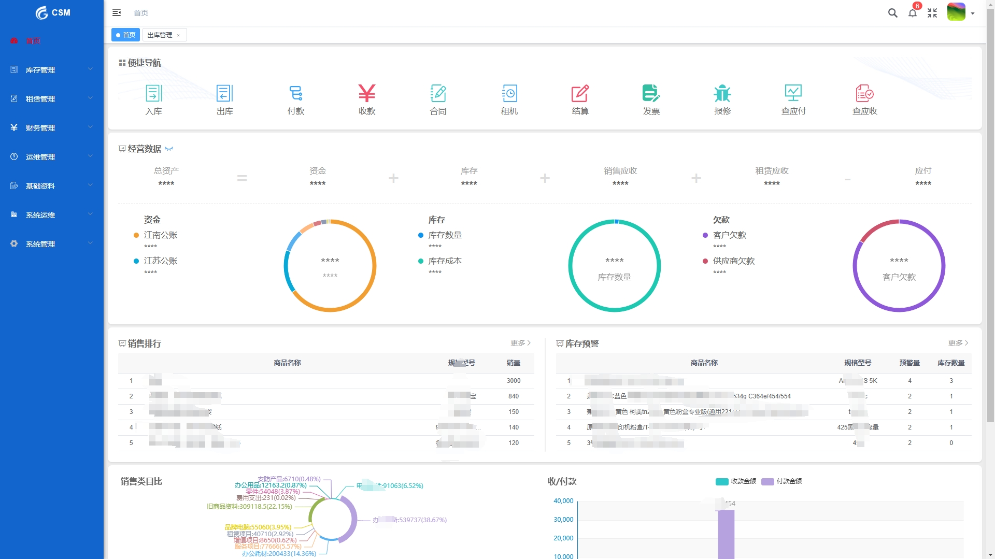Click the purple bar in 收/付款 chart

[726, 534]
